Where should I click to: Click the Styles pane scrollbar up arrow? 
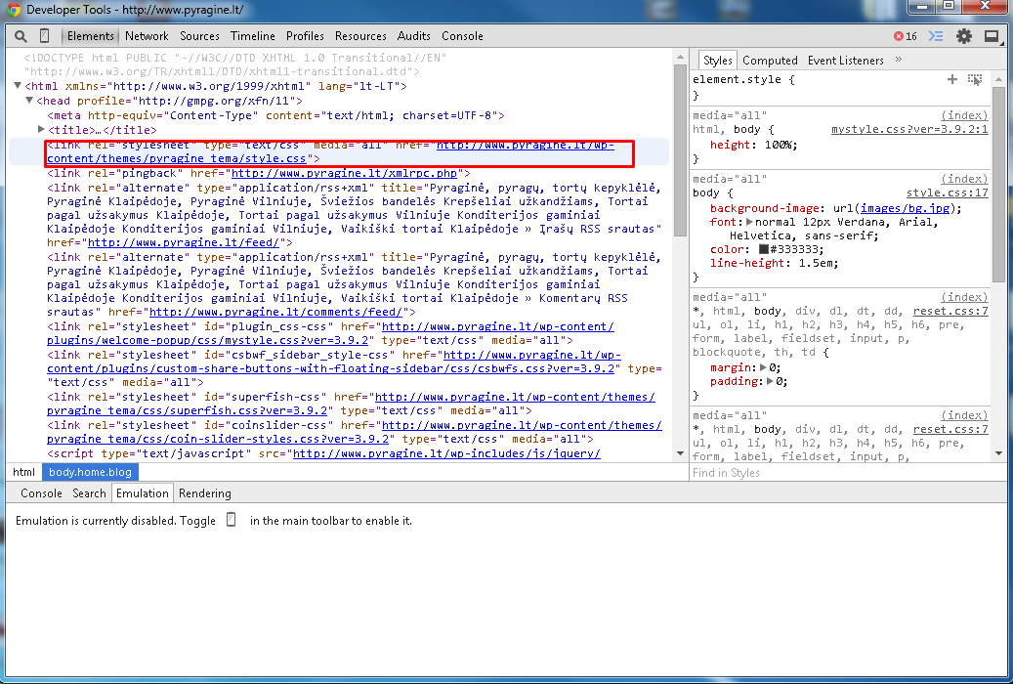(x=998, y=79)
